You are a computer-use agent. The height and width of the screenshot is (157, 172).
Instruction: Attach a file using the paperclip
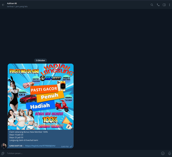pos(3,153)
